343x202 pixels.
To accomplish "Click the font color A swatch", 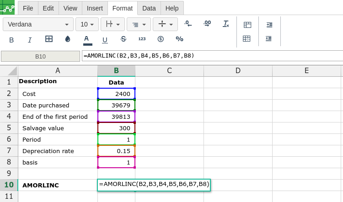I will 87,40.
